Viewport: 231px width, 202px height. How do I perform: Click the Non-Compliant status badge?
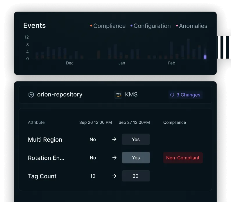click(x=183, y=158)
